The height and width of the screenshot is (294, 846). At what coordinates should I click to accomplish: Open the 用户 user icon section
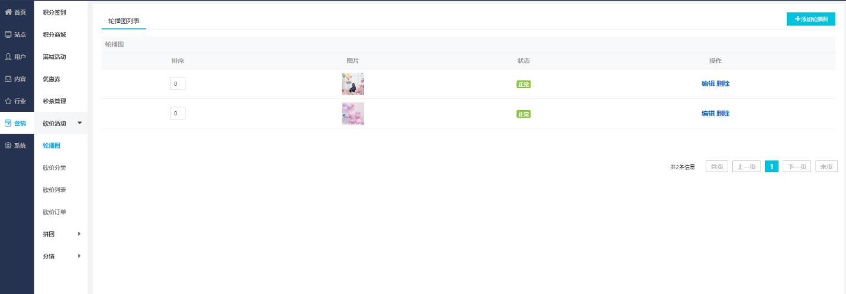click(x=8, y=57)
